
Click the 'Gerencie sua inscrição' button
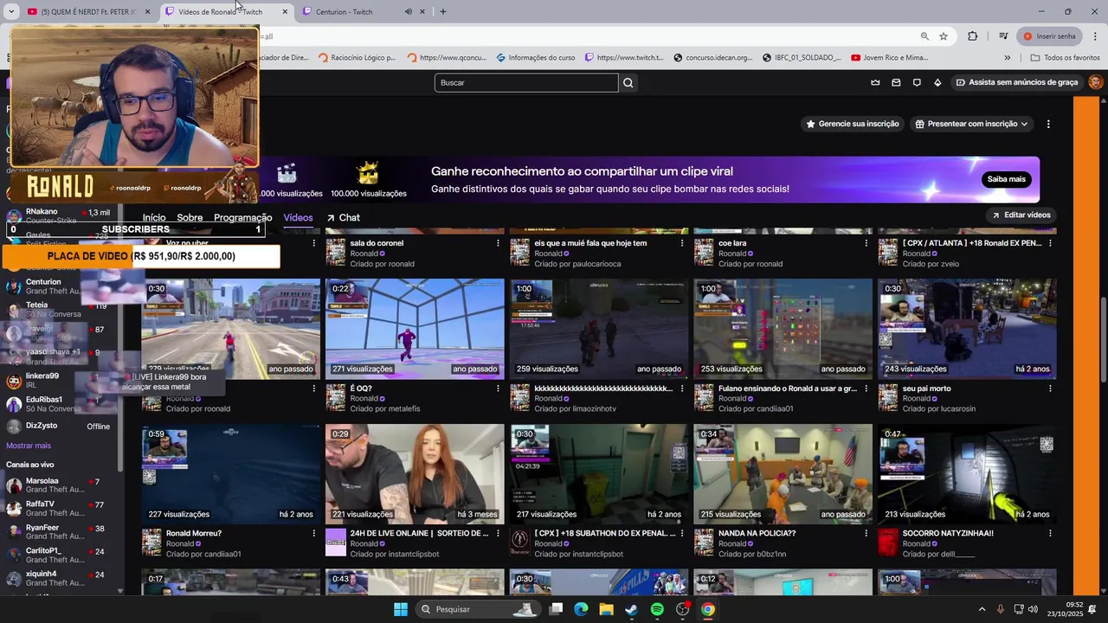click(853, 124)
